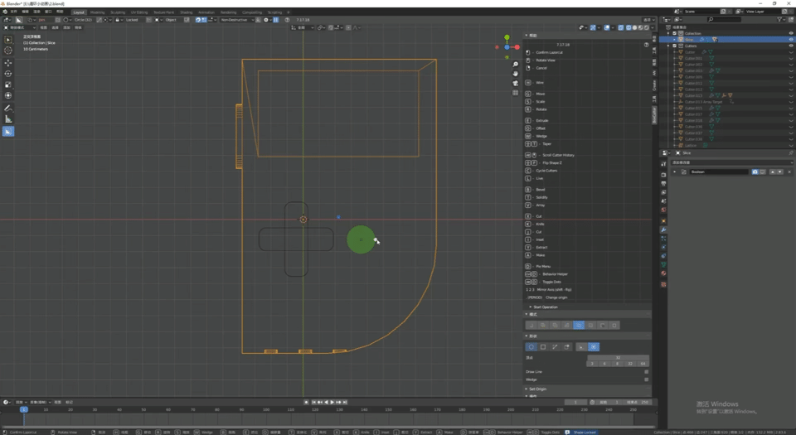Expand the Set Origin panel

coord(539,389)
